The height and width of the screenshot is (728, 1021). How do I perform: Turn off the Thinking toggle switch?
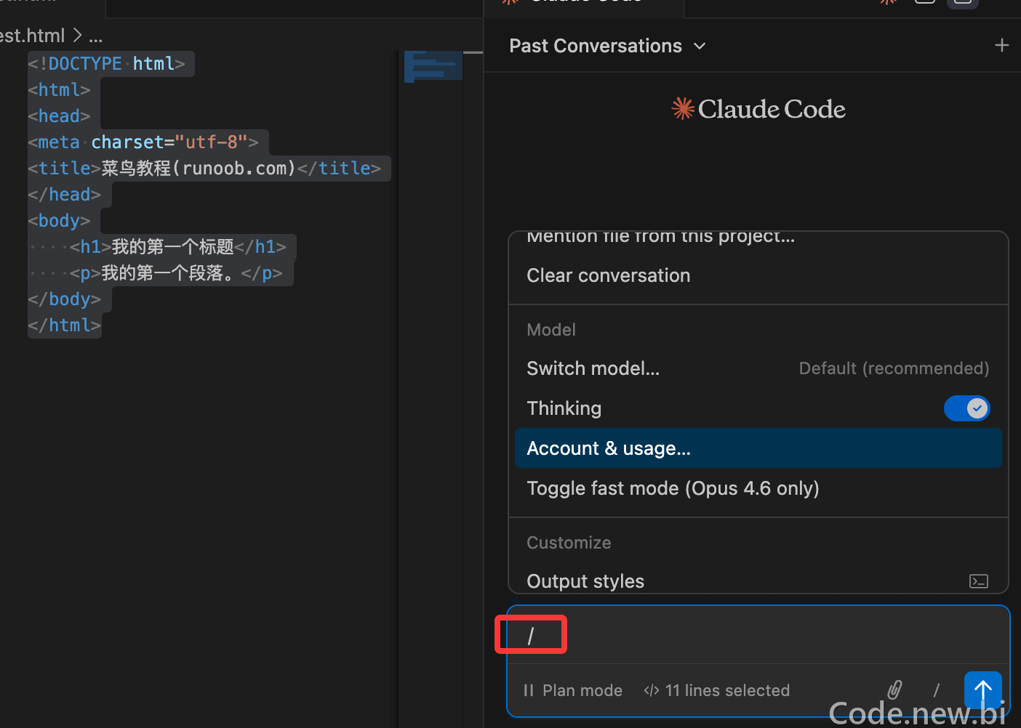(966, 408)
